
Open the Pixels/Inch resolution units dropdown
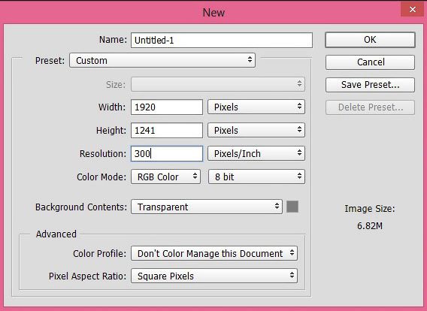tap(256, 153)
